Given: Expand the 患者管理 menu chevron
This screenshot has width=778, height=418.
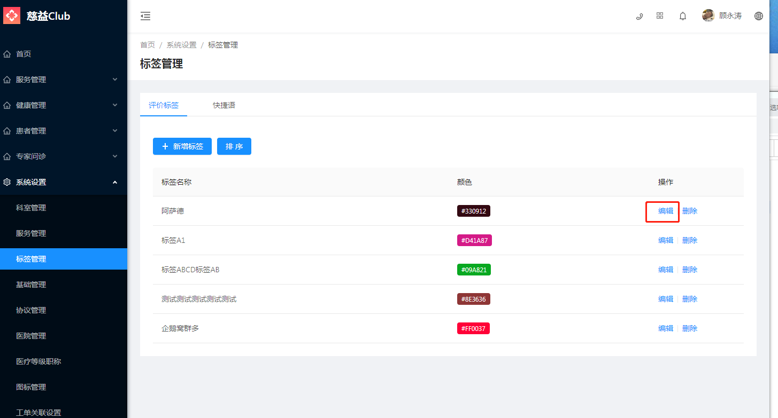Looking at the screenshot, I should point(115,131).
